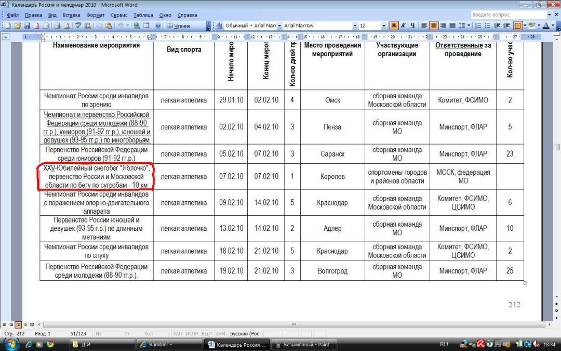Open a file with the Open folder icon
The height and width of the screenshot is (351, 561).
coord(19,25)
